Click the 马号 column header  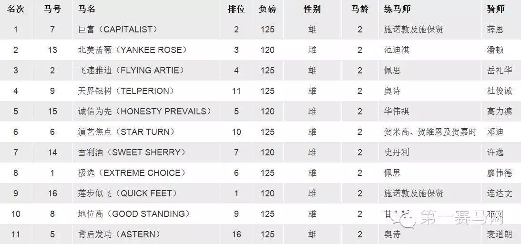52,9
